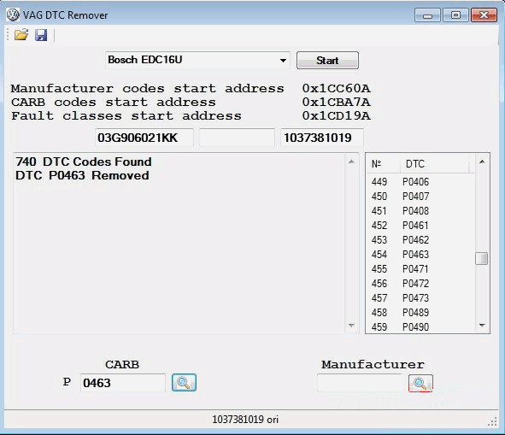Select row 454 P0463 in the DTC list
Image resolution: width=505 pixels, height=435 pixels.
[x=420, y=254]
